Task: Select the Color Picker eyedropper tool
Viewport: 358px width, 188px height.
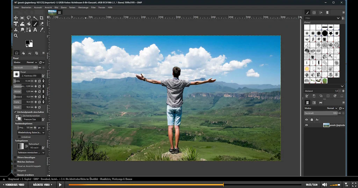Action: point(42,30)
